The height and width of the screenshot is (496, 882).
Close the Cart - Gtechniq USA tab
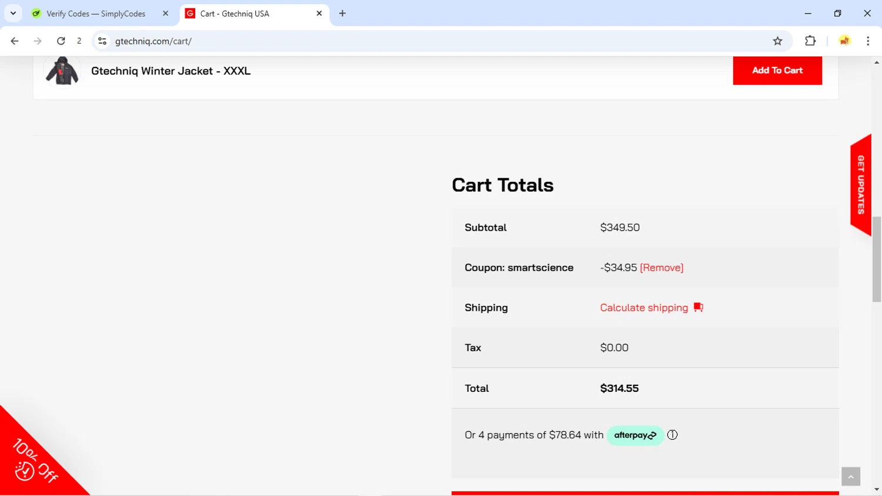point(319,14)
